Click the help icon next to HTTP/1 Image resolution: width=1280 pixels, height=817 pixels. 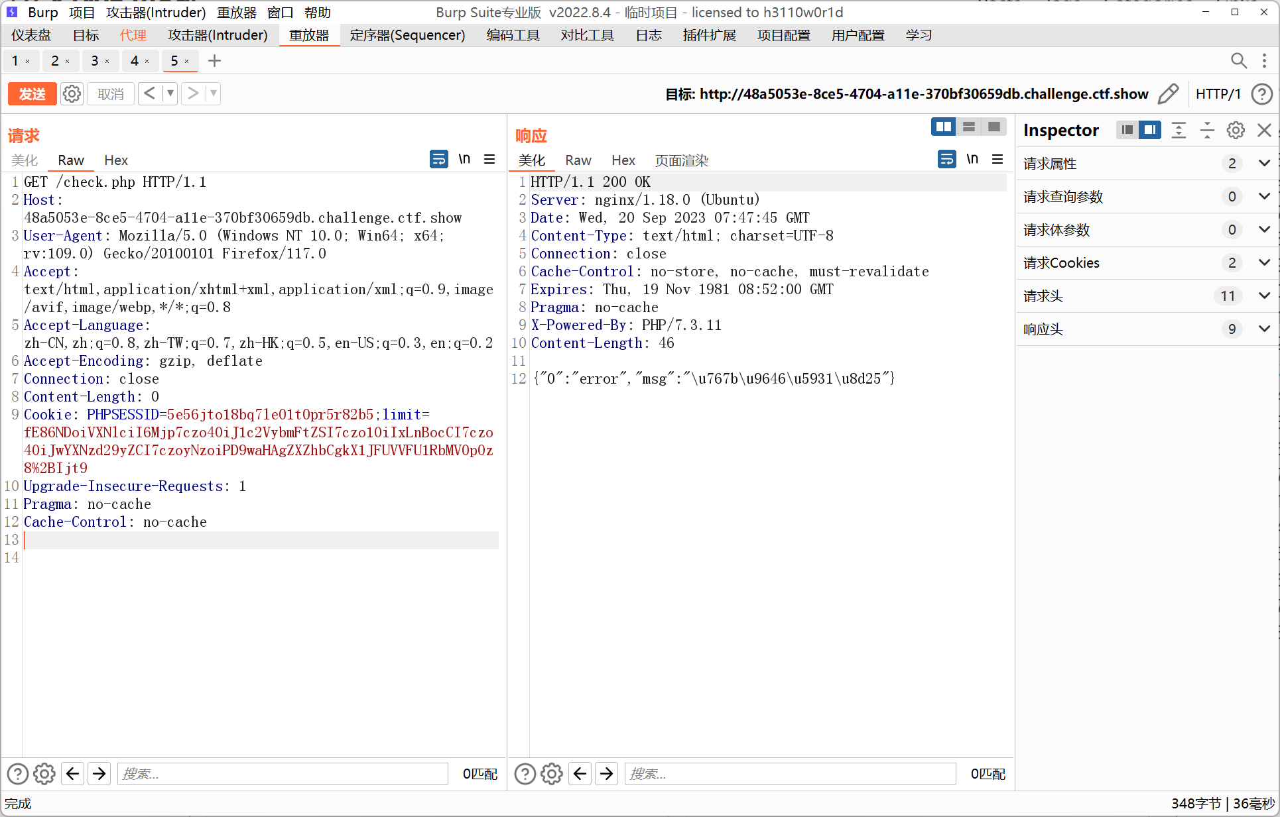tap(1261, 94)
